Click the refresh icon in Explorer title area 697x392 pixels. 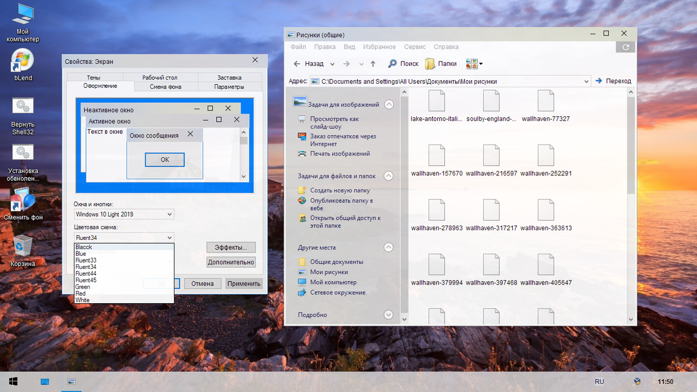tap(625, 46)
